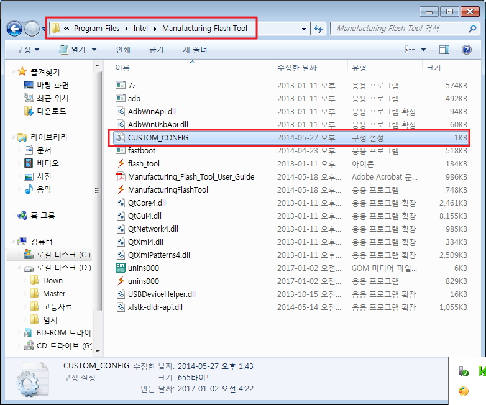Sort by 수정한 날짜 column header
This screenshot has height=405, width=486.
click(297, 68)
